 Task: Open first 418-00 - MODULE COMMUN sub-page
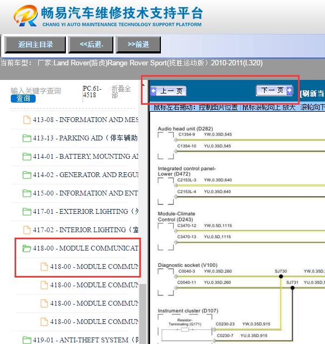94,267
